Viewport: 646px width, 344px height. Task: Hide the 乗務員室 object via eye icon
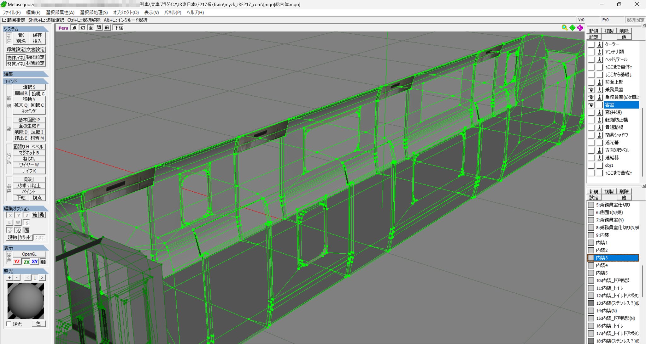click(x=591, y=90)
